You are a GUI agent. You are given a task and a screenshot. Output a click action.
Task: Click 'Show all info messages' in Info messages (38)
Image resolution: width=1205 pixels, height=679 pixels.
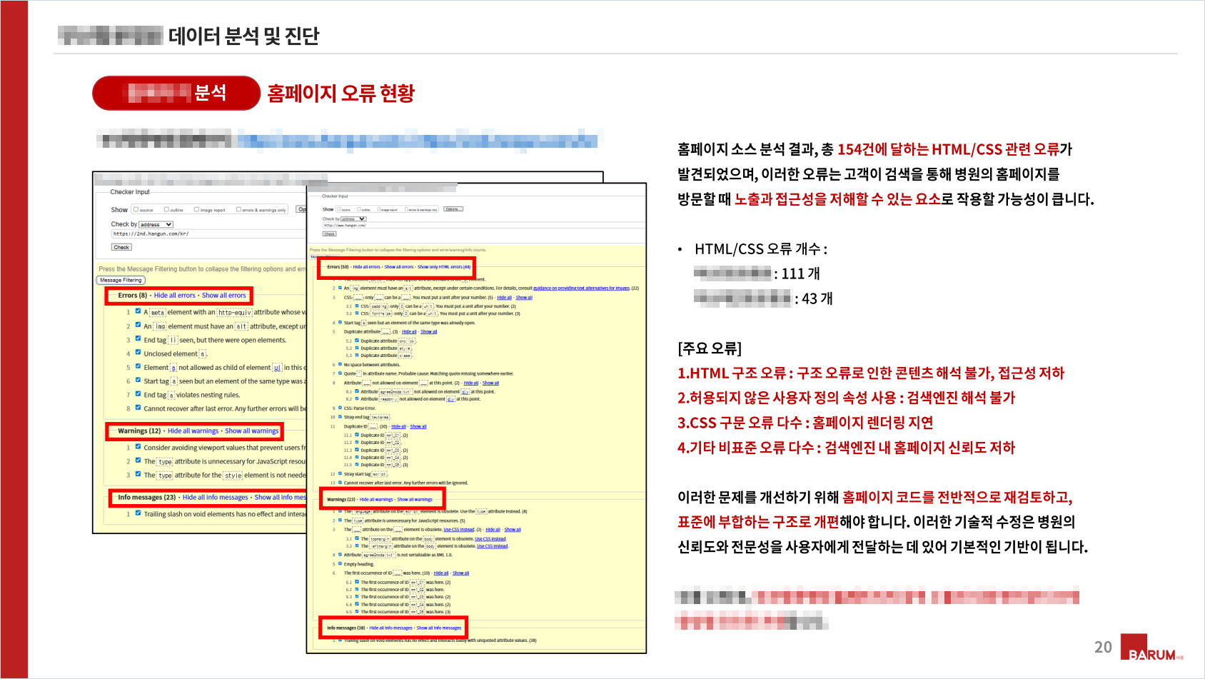click(438, 628)
